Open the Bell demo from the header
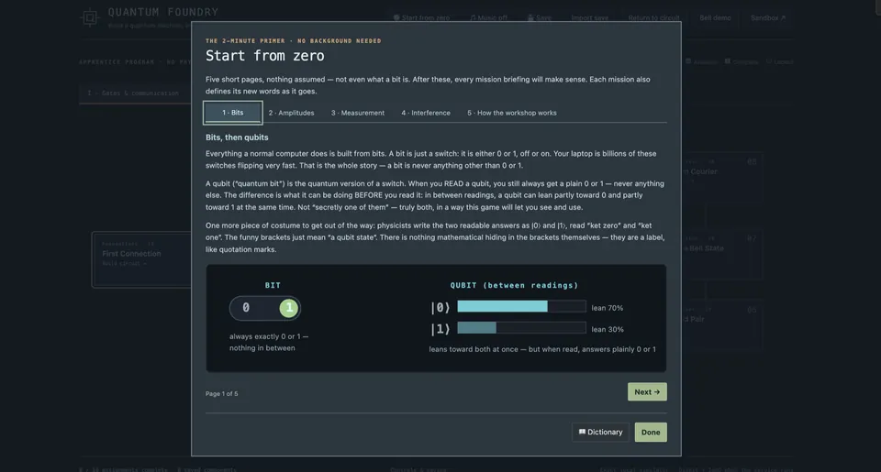 (715, 18)
